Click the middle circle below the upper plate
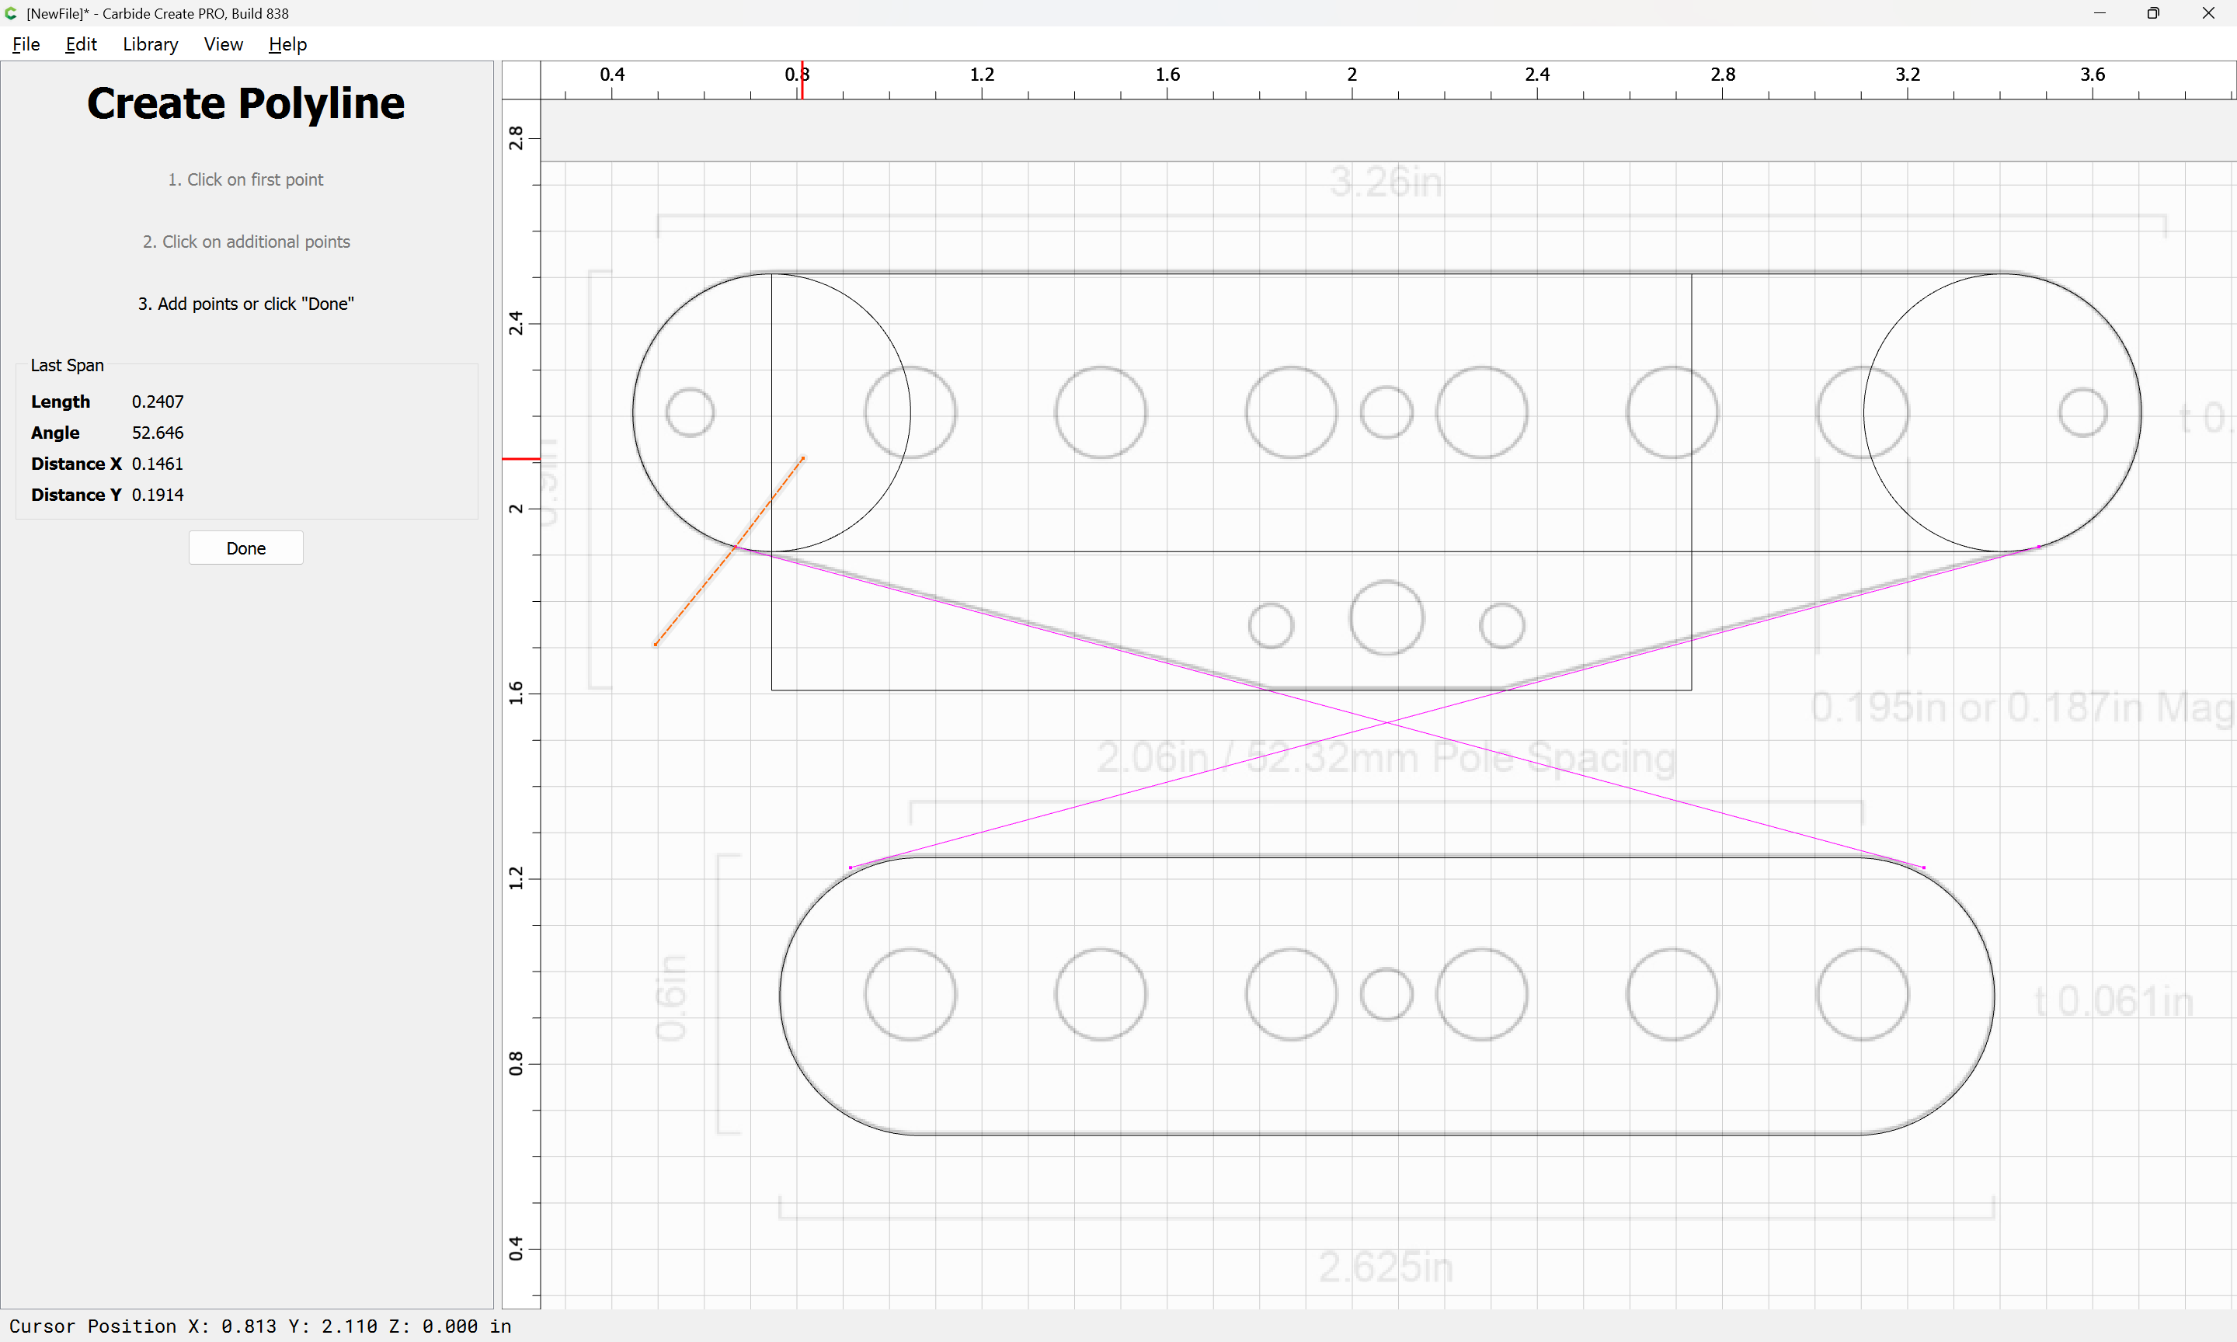Image resolution: width=2237 pixels, height=1342 pixels. [x=1386, y=617]
